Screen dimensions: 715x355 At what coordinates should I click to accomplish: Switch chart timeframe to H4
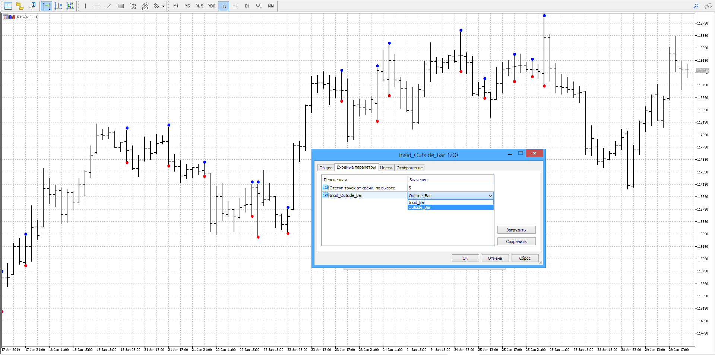pos(235,6)
